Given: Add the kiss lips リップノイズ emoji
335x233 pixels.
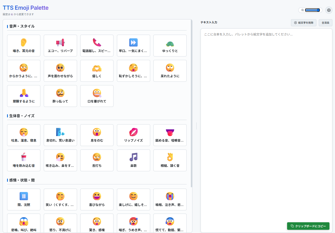Looking at the screenshot, I should pos(133,135).
